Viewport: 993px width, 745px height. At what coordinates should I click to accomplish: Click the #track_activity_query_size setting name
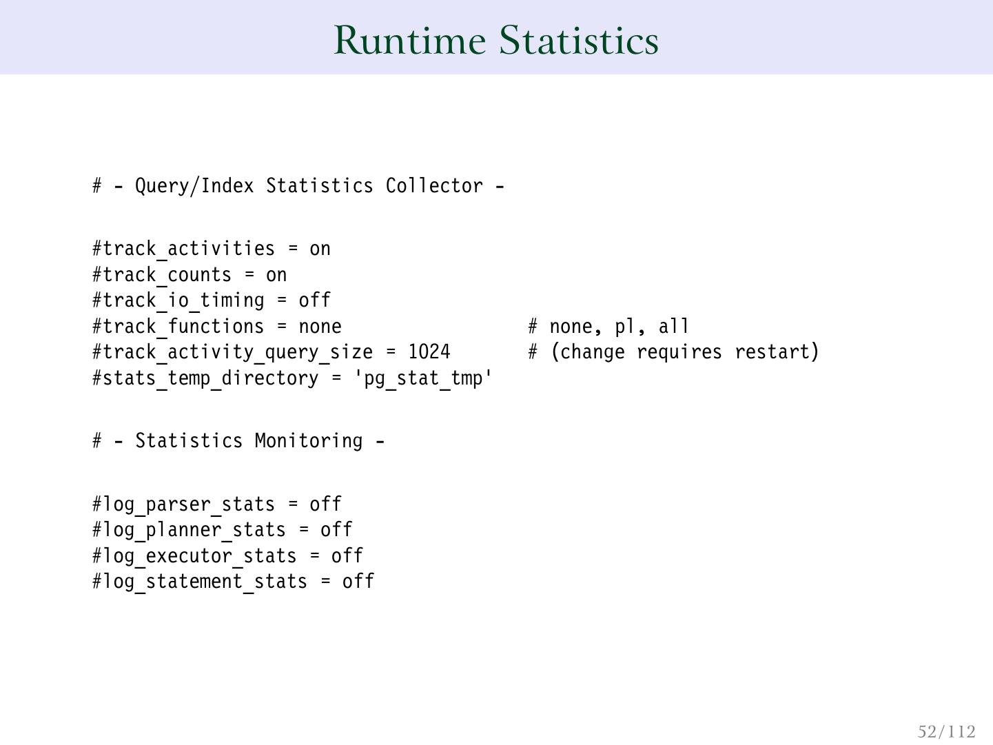(x=232, y=352)
